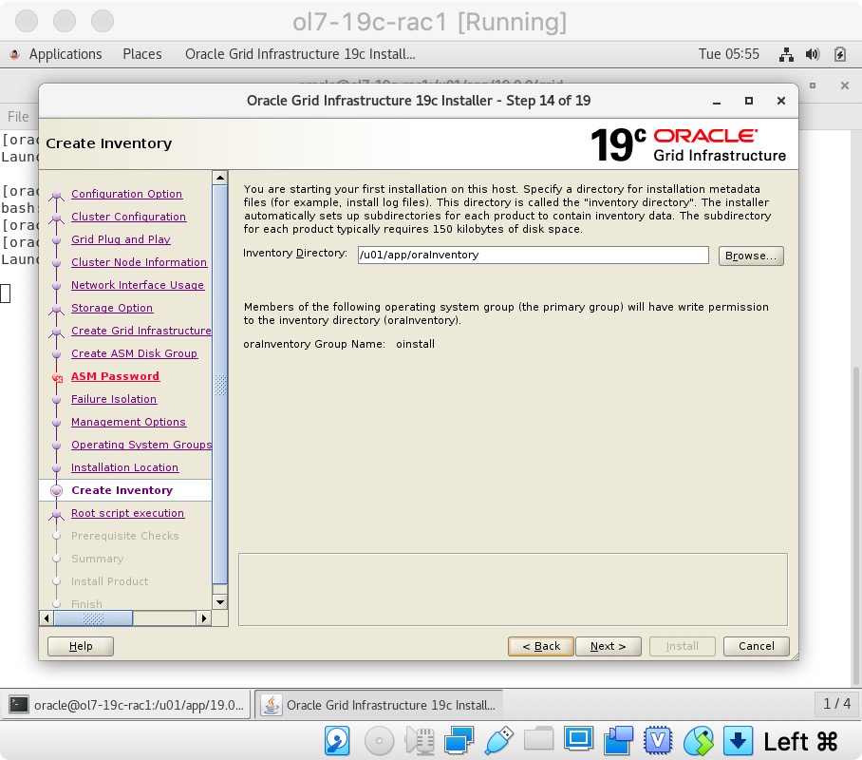Click the VirtualBox CPU virtualization icon
Viewport: 862px width, 760px height.
pyautogui.click(x=658, y=740)
